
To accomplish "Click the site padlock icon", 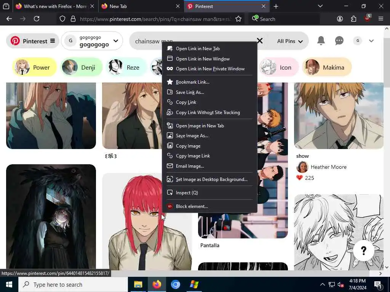I will 73,19.
